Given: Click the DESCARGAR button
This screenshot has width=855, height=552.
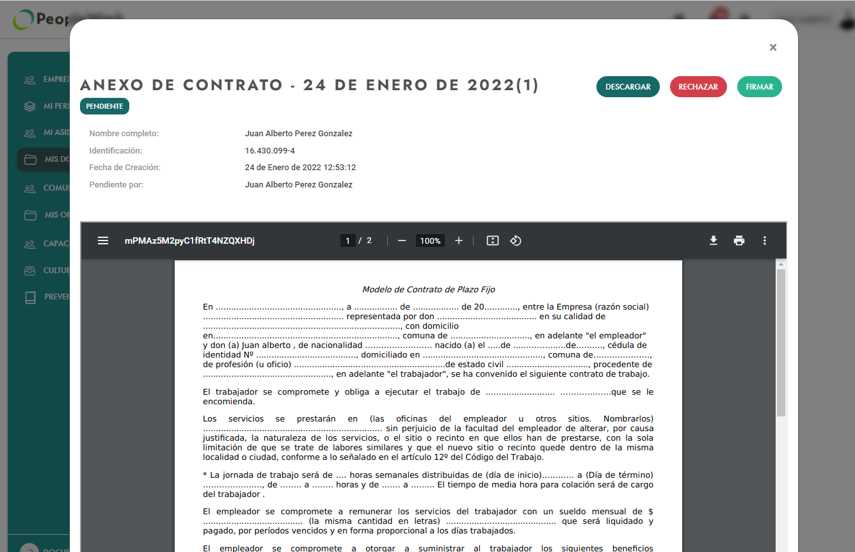Looking at the screenshot, I should pyautogui.click(x=628, y=87).
